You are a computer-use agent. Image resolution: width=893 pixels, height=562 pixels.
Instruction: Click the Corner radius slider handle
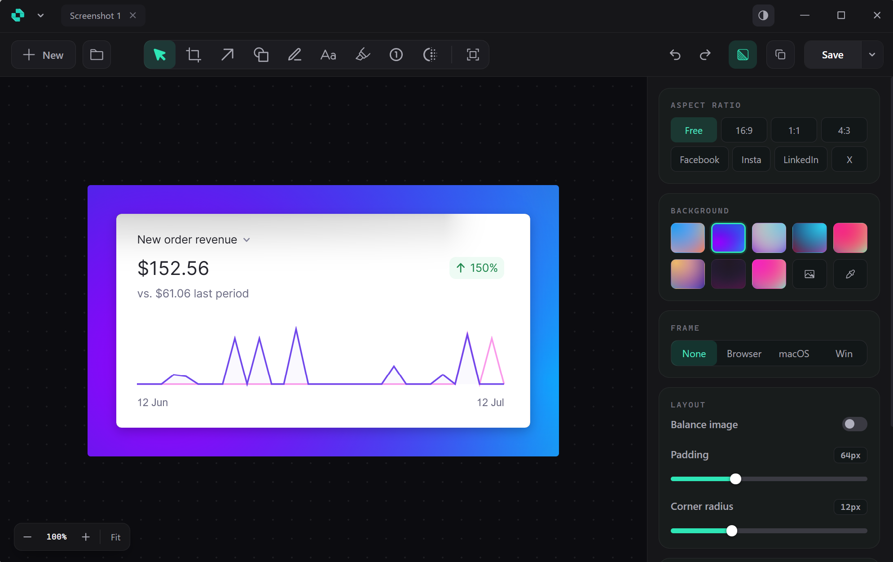tap(732, 531)
